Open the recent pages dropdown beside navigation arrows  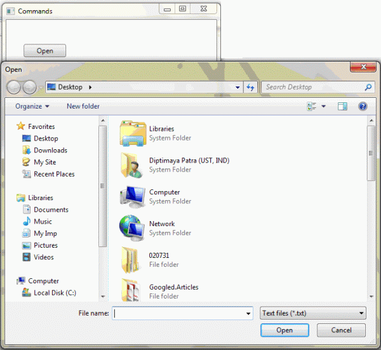(x=41, y=87)
